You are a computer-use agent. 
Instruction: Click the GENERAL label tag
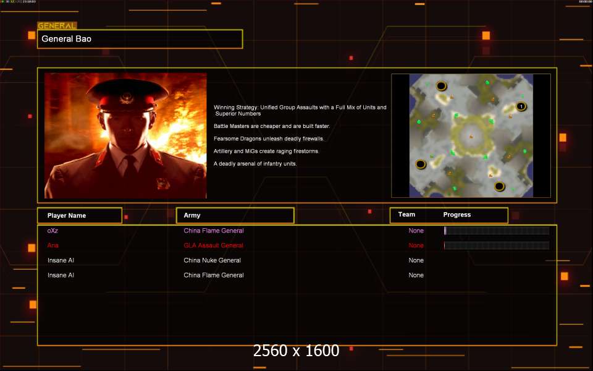tap(57, 26)
